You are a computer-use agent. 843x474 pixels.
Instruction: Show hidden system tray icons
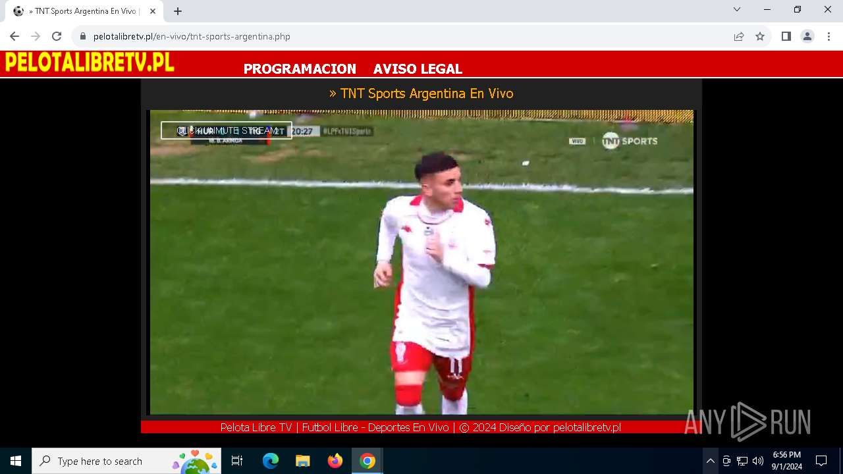(x=710, y=461)
